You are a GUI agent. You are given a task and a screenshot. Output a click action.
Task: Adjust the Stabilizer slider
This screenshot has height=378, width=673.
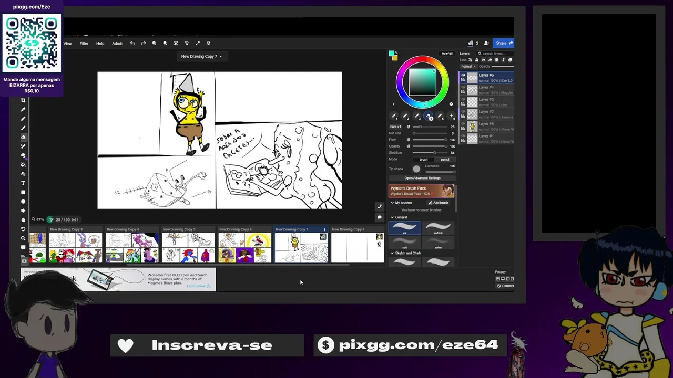pyautogui.click(x=430, y=152)
